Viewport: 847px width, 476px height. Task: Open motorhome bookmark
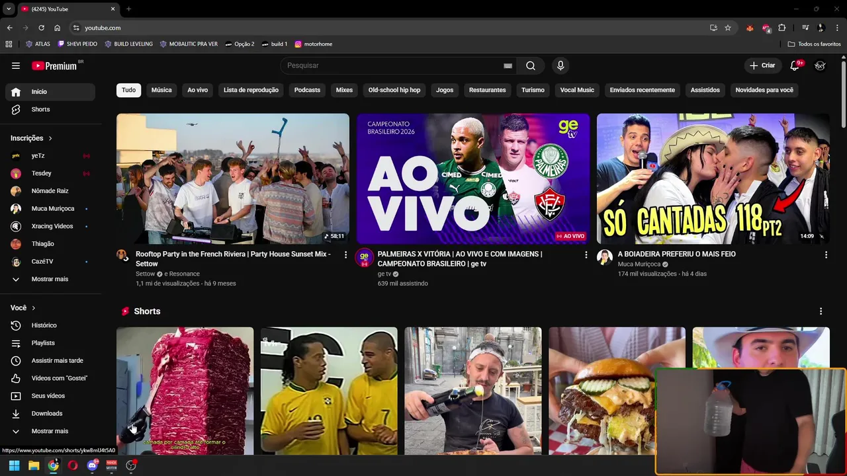pos(314,44)
